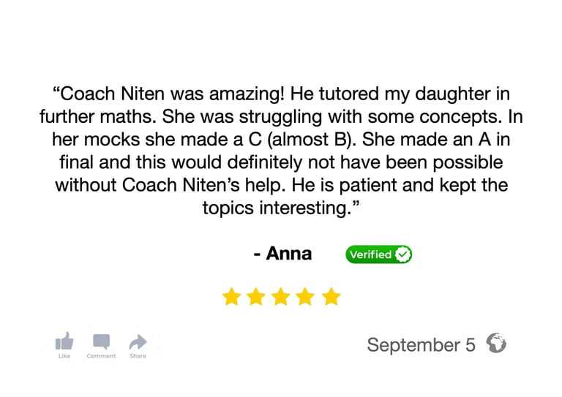Click the thumbs-up Like icon
This screenshot has height=397, width=562.
64,341
